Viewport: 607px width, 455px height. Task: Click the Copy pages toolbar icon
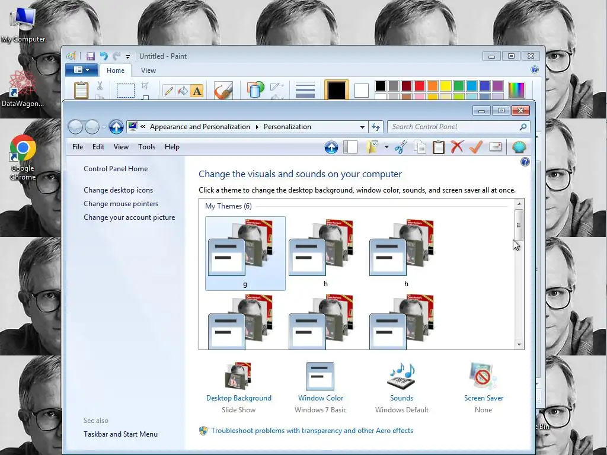coord(420,147)
